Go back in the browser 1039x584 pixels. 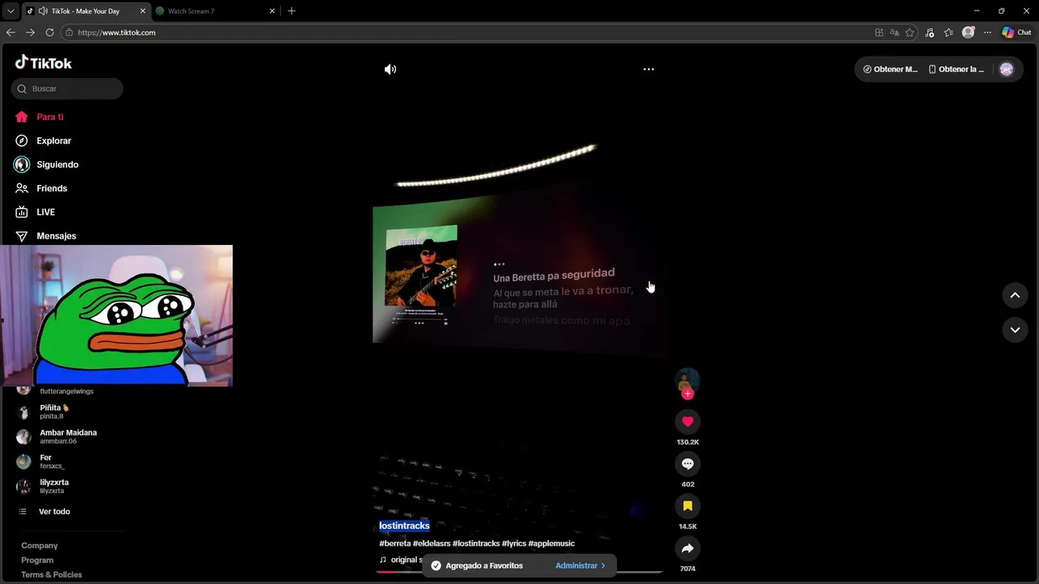click(11, 32)
